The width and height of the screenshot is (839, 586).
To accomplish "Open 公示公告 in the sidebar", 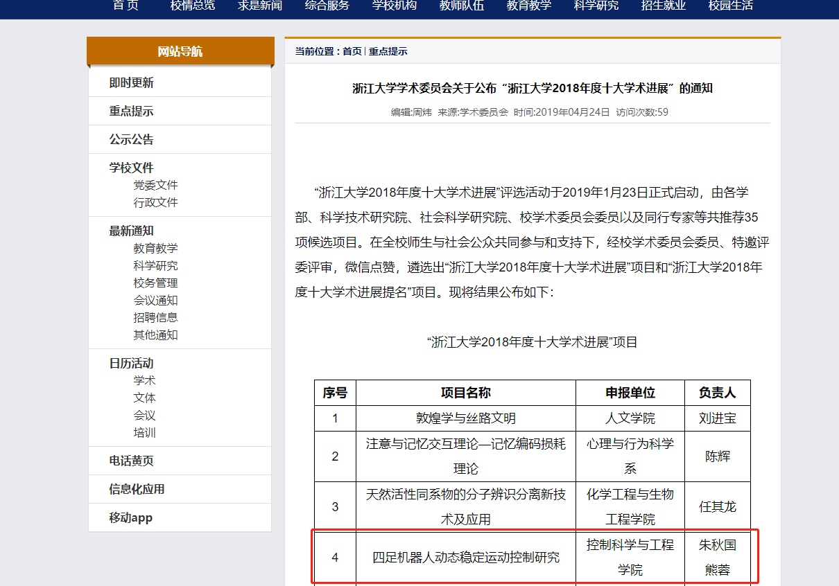I will pos(131,140).
